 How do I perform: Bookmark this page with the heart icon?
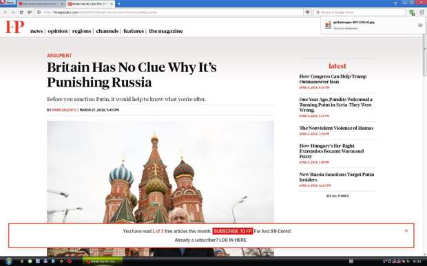307,12
